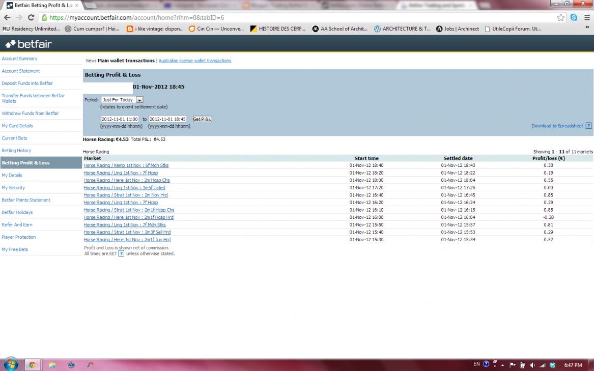Screen dimensions: 594x371
Task: Open the Strat 1st Nov 2m3f Sell Hrd market
Action: 127,232
